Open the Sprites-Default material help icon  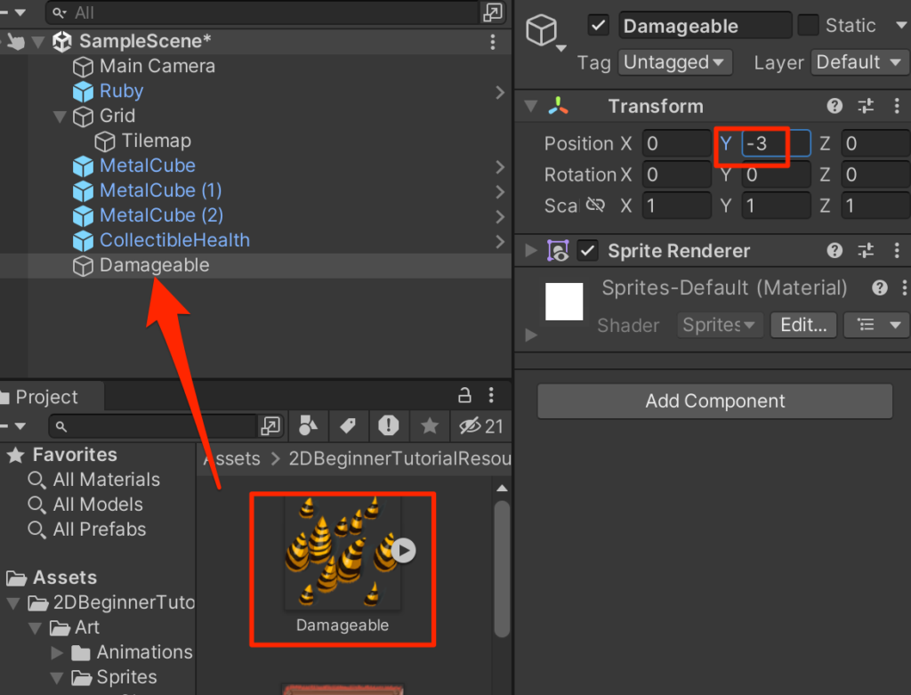pos(880,287)
